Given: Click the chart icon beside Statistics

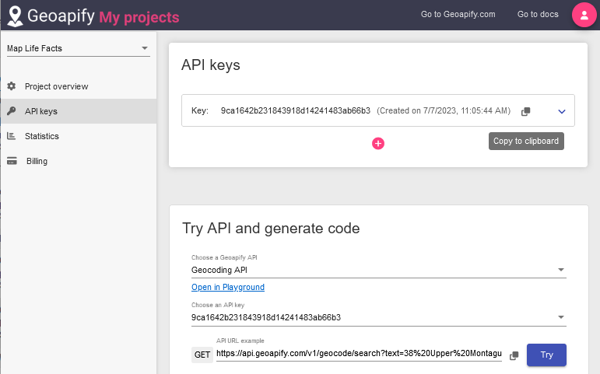Looking at the screenshot, I should (x=12, y=136).
